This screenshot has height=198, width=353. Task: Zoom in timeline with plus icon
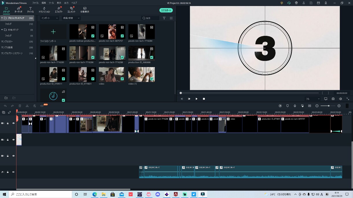click(339, 106)
